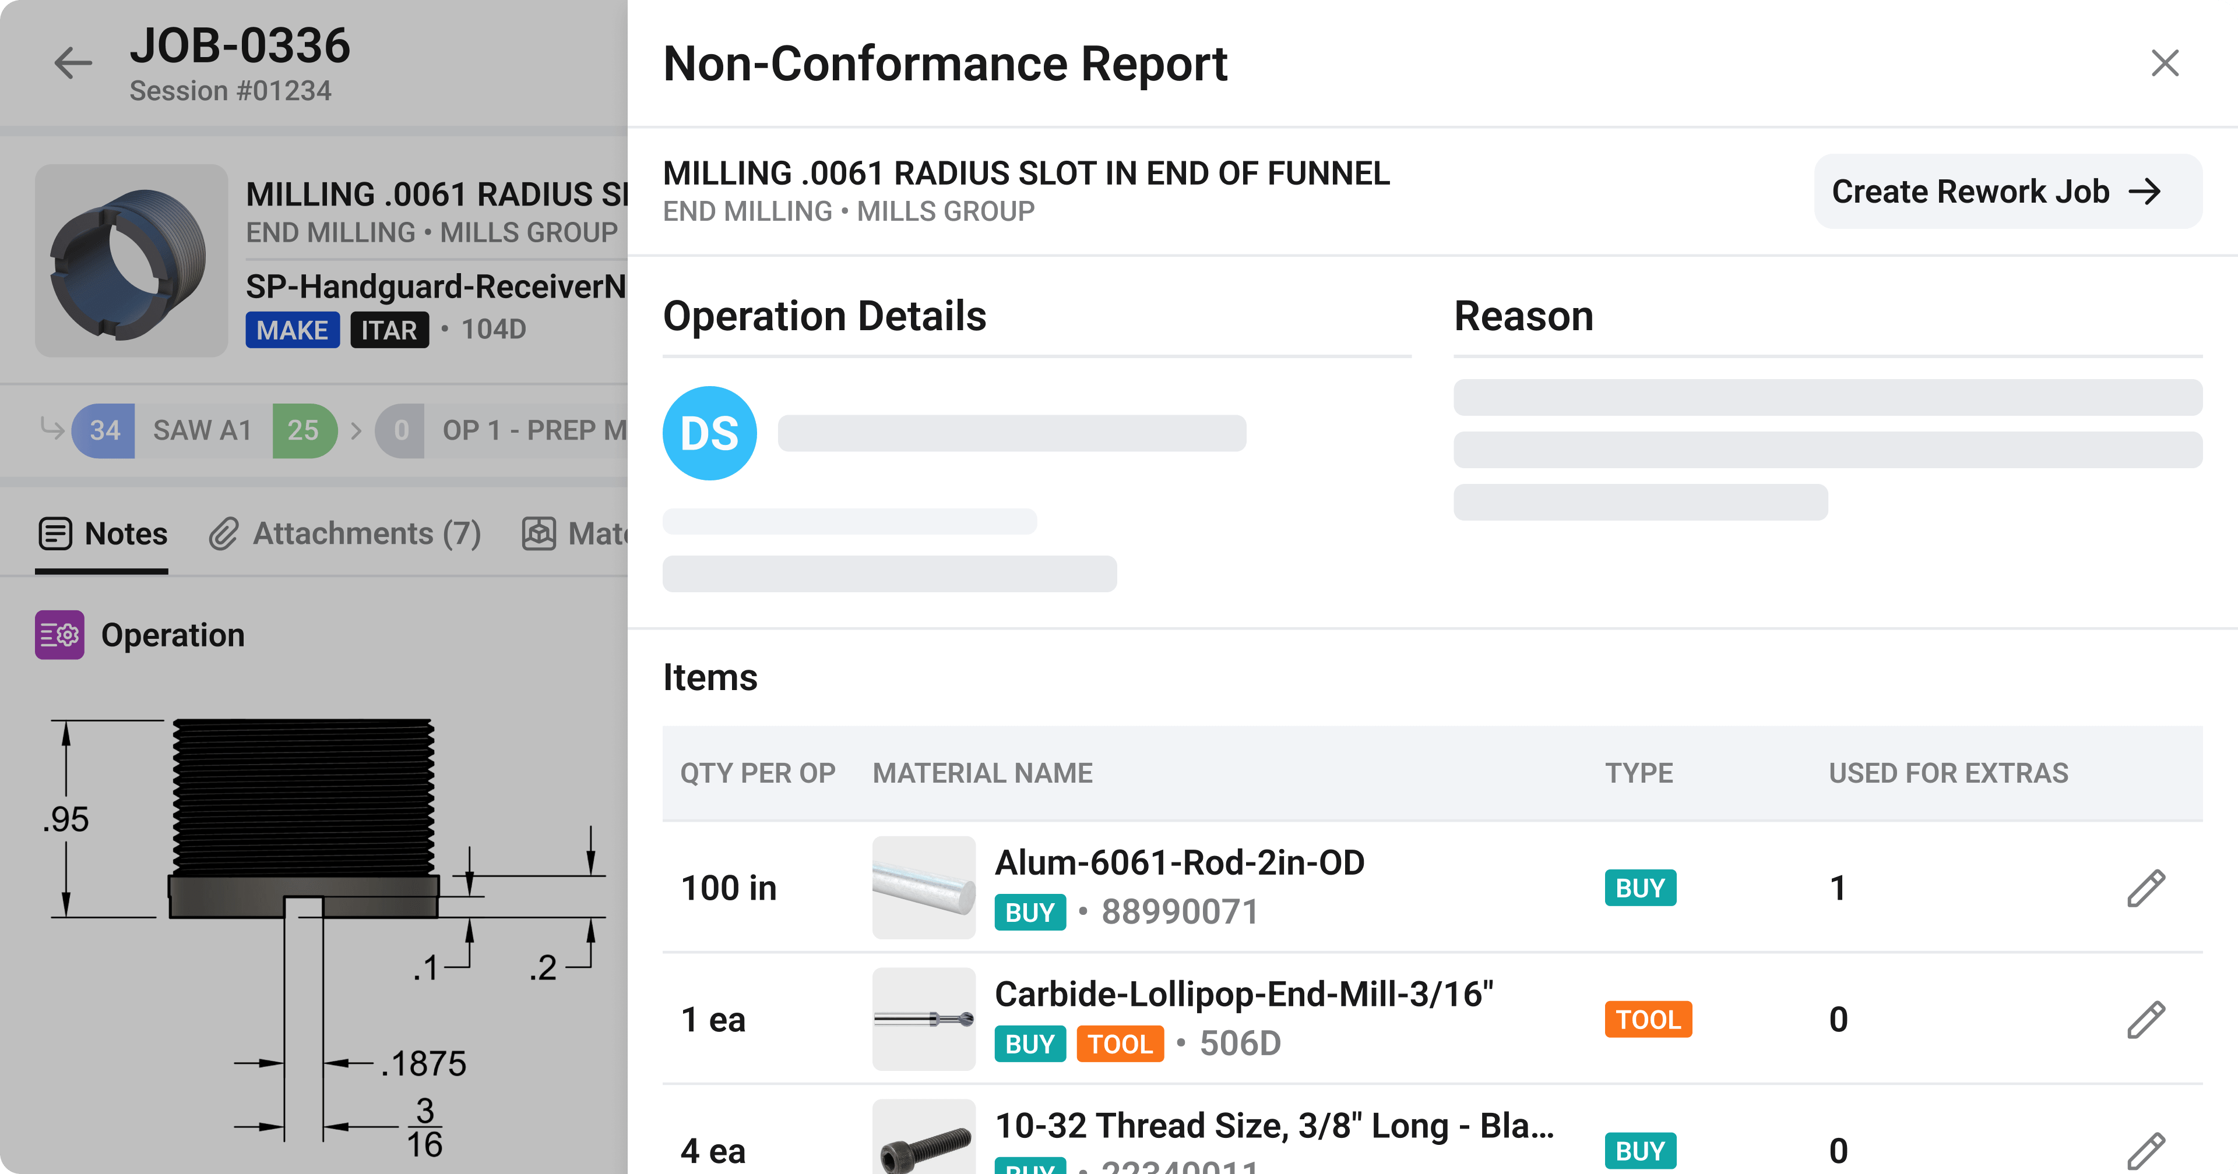Edit the Alum-6061-Rod-2in-OD row with the pencil icon
The image size is (2238, 1174).
click(2145, 887)
